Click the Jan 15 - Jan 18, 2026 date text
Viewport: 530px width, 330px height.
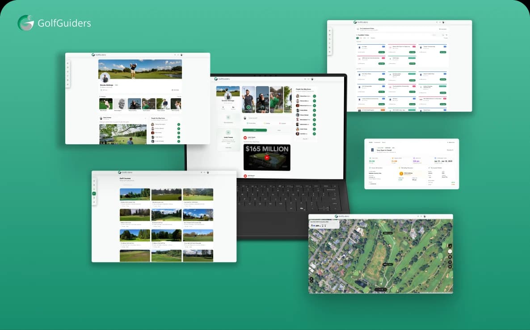[443, 161]
